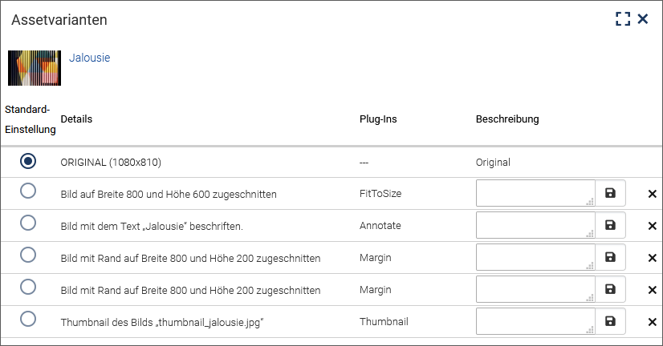Viewport: 663px width, 346px height.
Task: Focus description field for Annotate variant
Action: 535,225
